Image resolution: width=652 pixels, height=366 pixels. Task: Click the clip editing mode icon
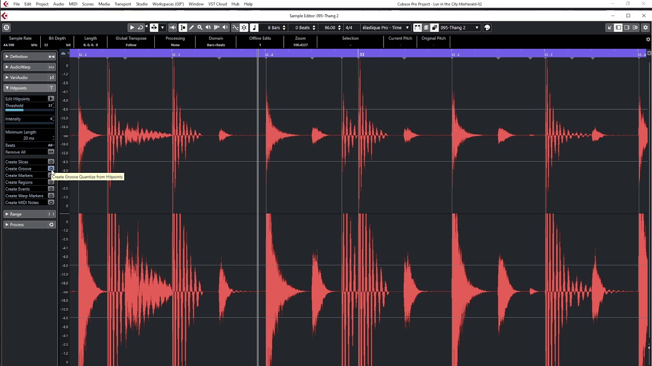click(x=434, y=27)
